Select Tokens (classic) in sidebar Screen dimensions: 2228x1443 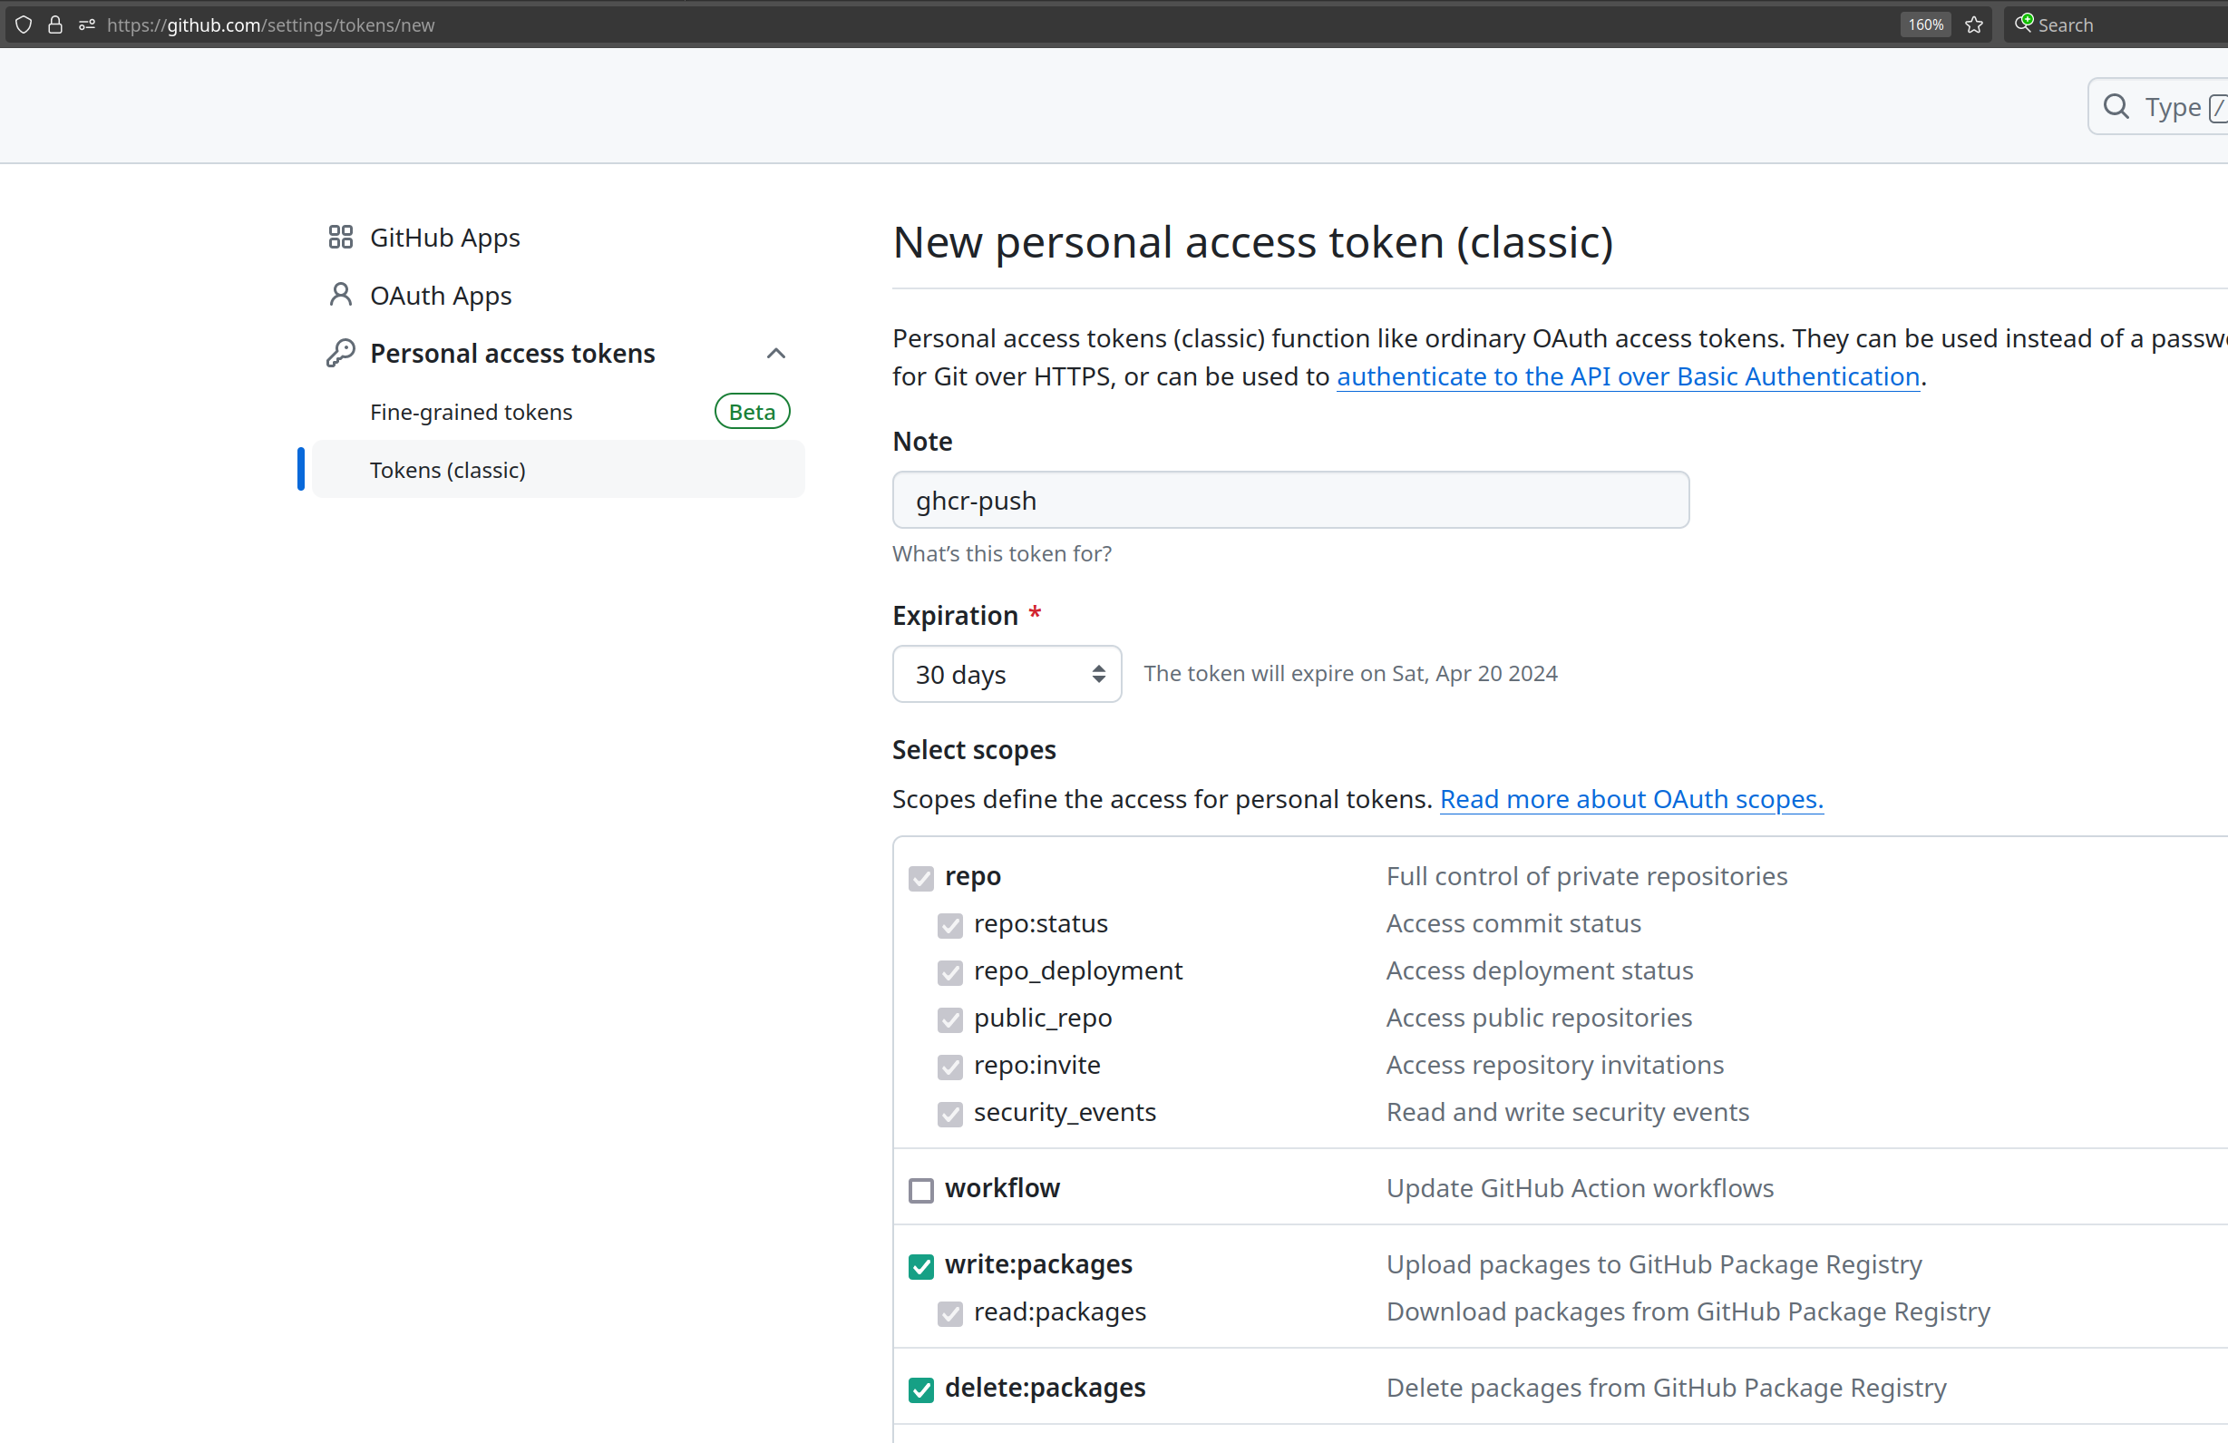pyautogui.click(x=558, y=469)
